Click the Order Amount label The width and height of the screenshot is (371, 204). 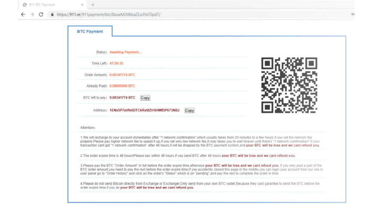point(96,75)
